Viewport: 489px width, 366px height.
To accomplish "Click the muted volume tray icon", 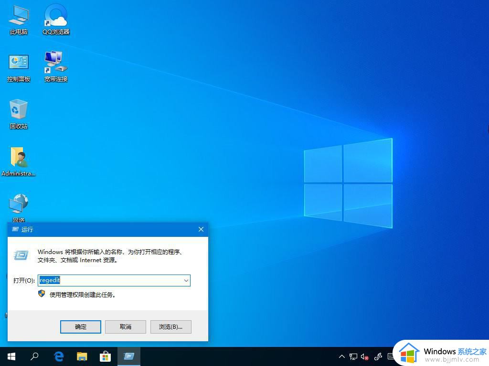I will [364, 356].
